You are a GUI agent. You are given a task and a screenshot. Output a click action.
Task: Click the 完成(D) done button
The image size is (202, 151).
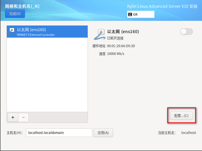point(15,14)
